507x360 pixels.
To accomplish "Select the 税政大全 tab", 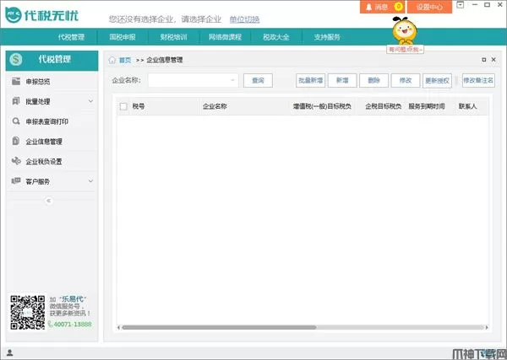I will 275,37.
